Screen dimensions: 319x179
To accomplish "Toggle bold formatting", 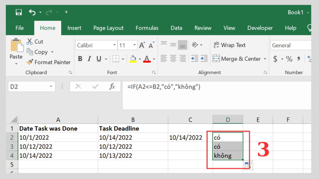I will coord(80,59).
